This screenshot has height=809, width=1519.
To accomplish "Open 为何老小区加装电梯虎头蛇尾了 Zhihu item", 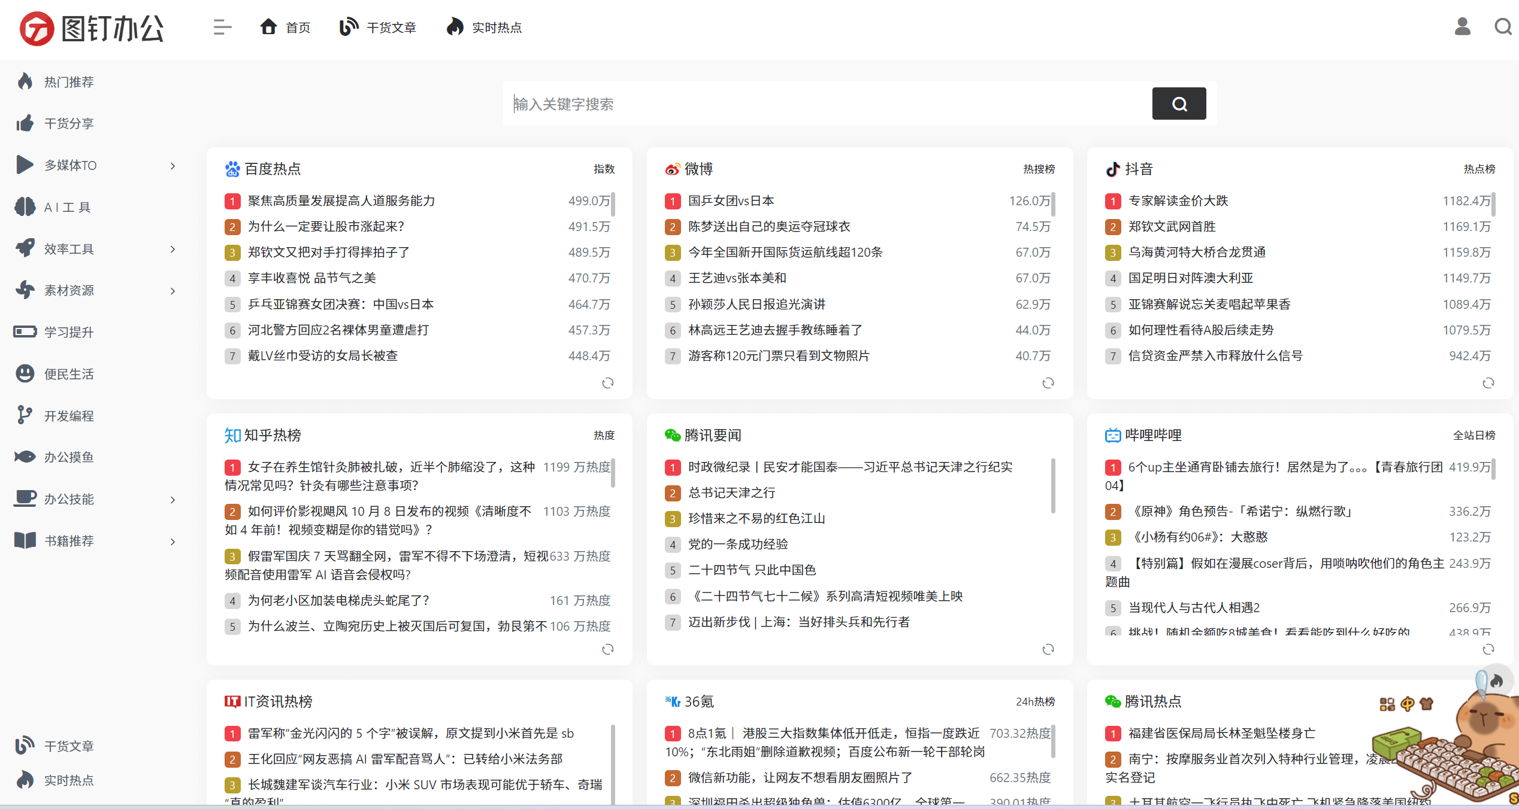I will (x=338, y=600).
